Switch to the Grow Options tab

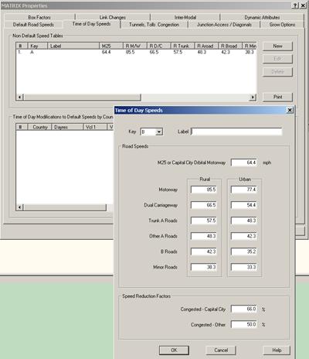282,25
